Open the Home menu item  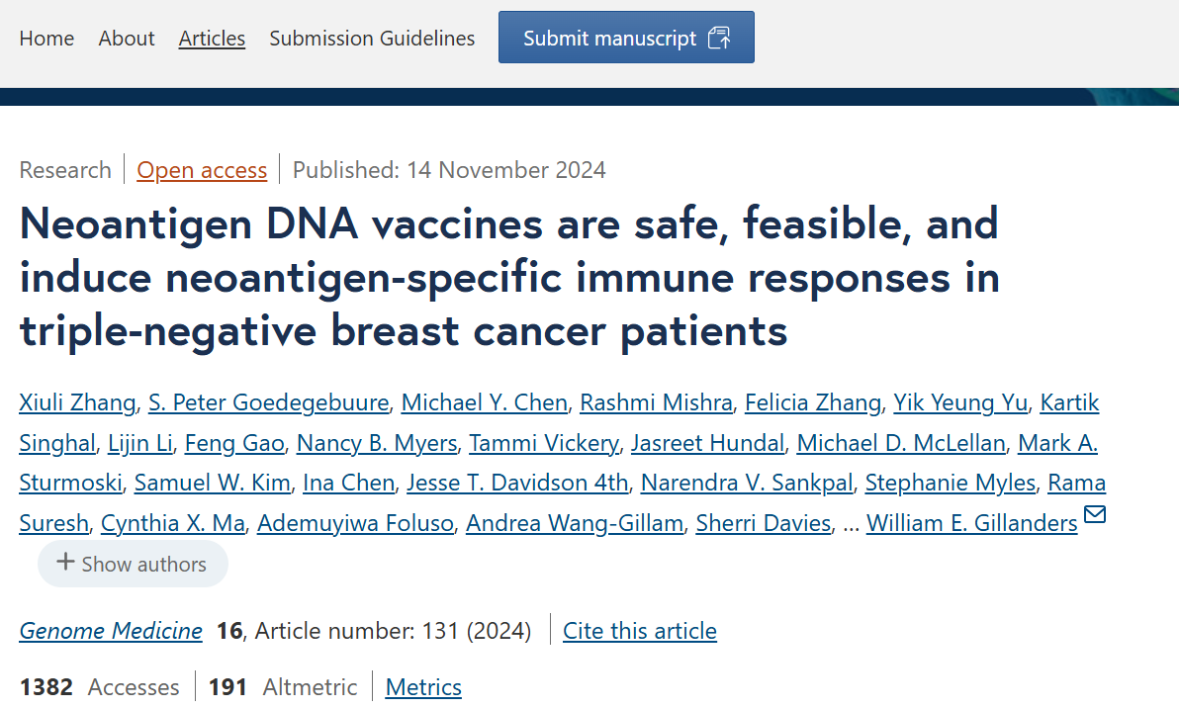click(x=46, y=39)
